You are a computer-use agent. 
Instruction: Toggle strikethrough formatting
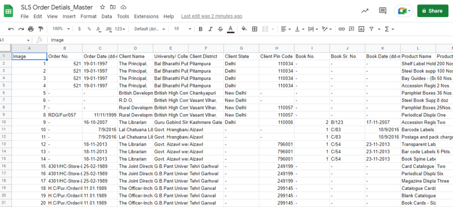click(x=220, y=29)
